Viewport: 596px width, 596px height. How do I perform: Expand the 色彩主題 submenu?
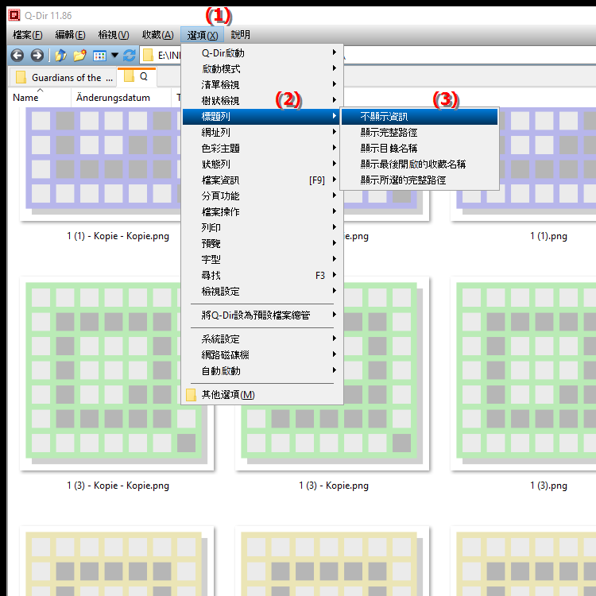(262, 149)
